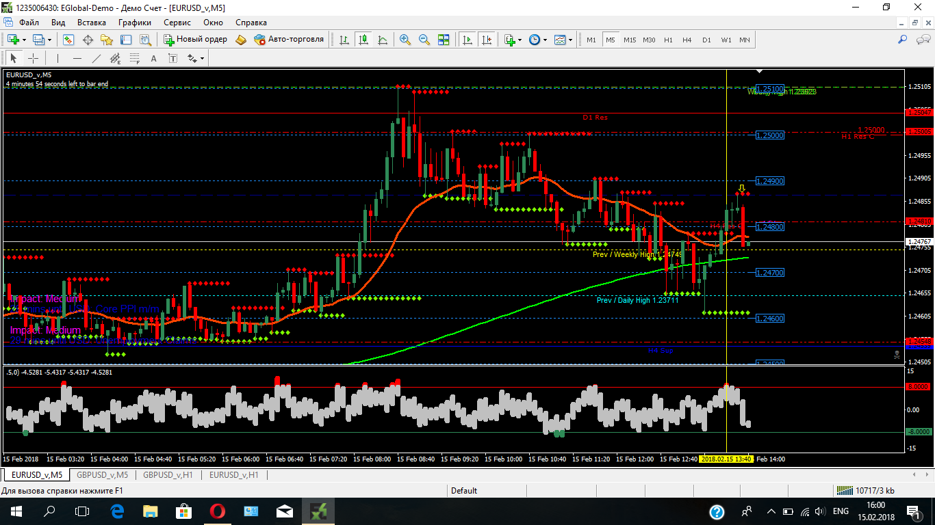Open Navigator folder-star icon
The height and width of the screenshot is (525, 935).
pyautogui.click(x=107, y=40)
